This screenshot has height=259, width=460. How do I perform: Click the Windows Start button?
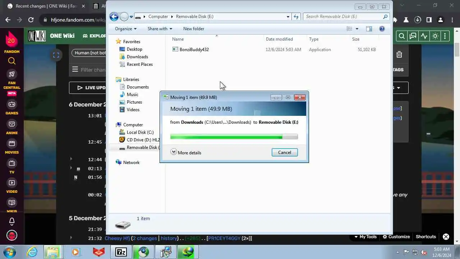[9, 252]
